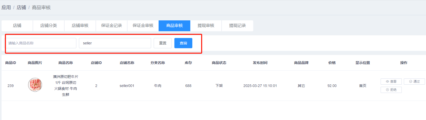The image size is (426, 120).
Task: Open the 店铺审核 tab
Action: pyautogui.click(x=80, y=26)
